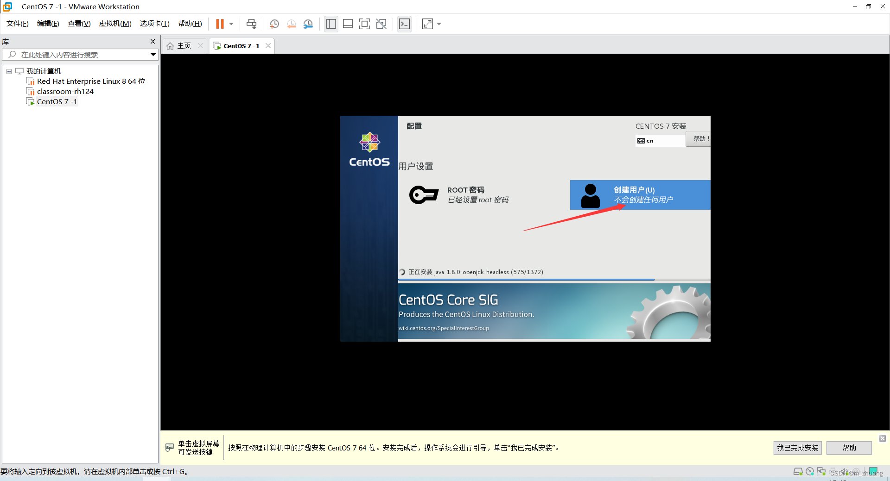Take a snapshot of the VM
Viewport: 890px width, 481px height.
(x=274, y=24)
